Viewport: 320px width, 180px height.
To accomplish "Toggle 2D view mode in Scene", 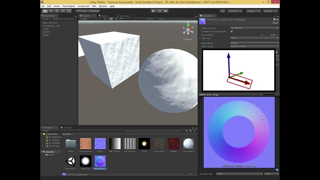I will [105, 19].
